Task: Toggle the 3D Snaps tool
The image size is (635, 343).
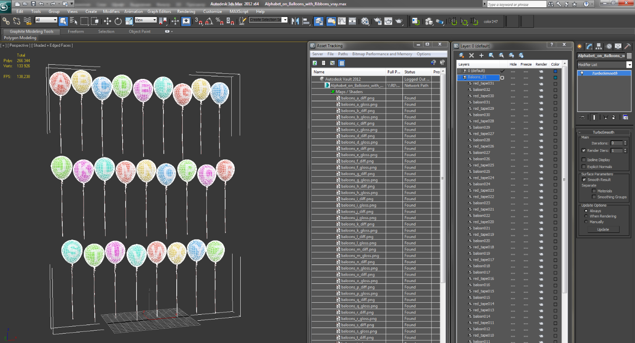Action: pyautogui.click(x=199, y=21)
